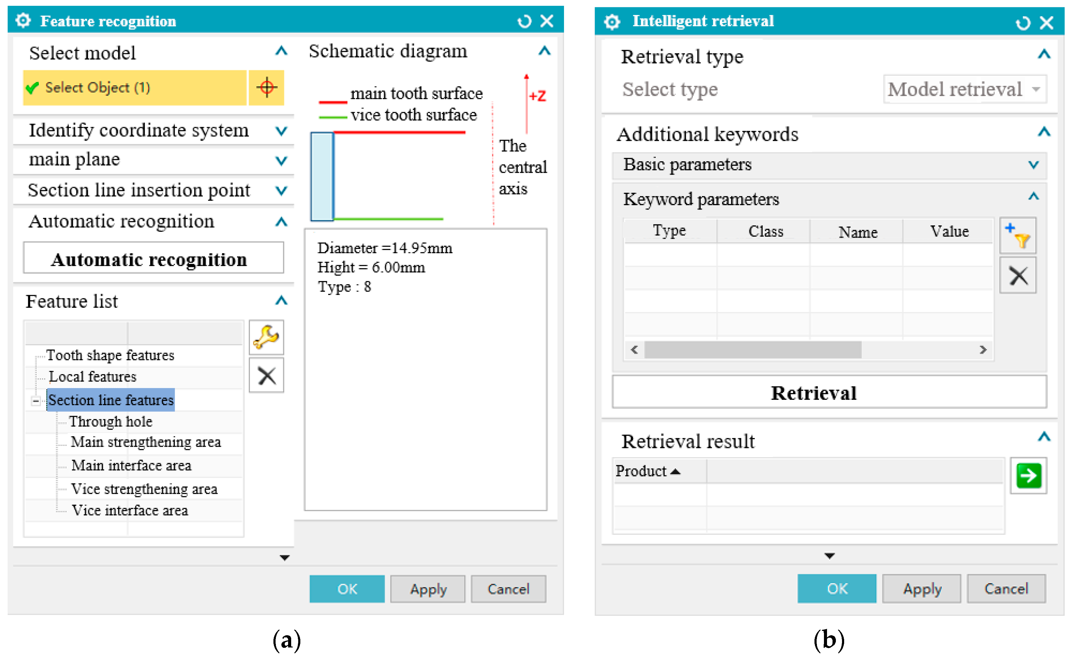Open the Model retrieval type dropdown
The image size is (1072, 660).
tap(964, 89)
